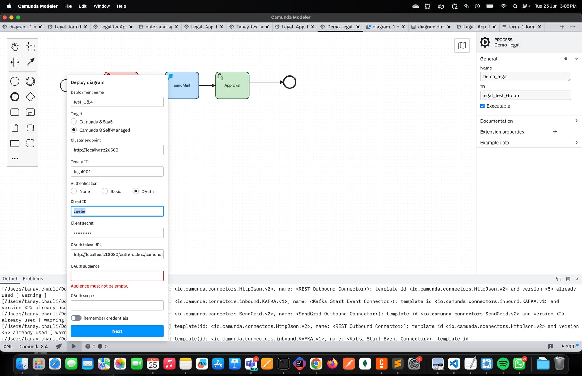Image resolution: width=582 pixels, height=376 pixels.
Task: Click the 5.23.0 version indicator
Action: [x=568, y=346]
